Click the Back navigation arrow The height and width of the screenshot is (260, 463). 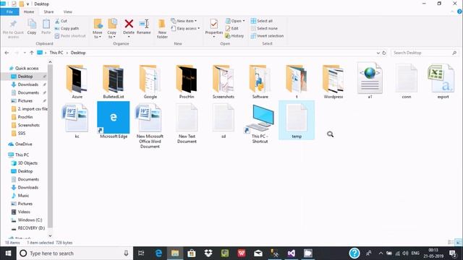coord(7,53)
